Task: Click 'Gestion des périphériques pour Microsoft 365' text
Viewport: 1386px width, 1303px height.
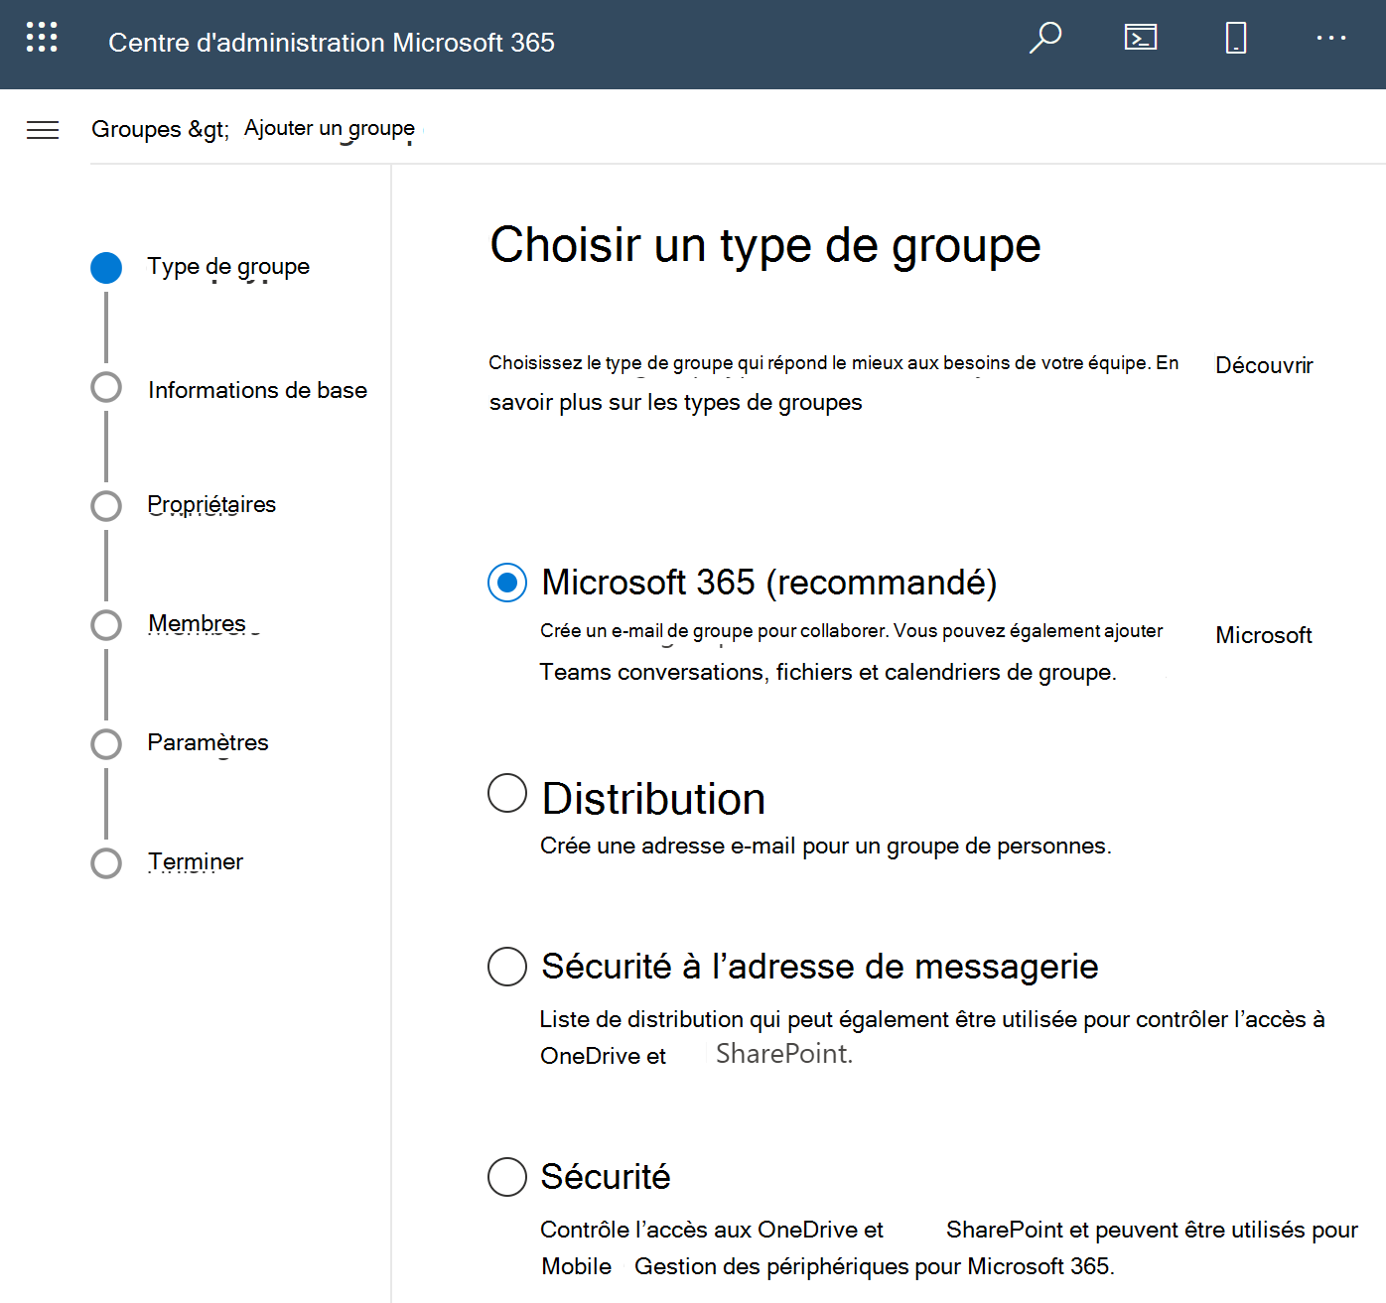Action: tap(875, 1266)
